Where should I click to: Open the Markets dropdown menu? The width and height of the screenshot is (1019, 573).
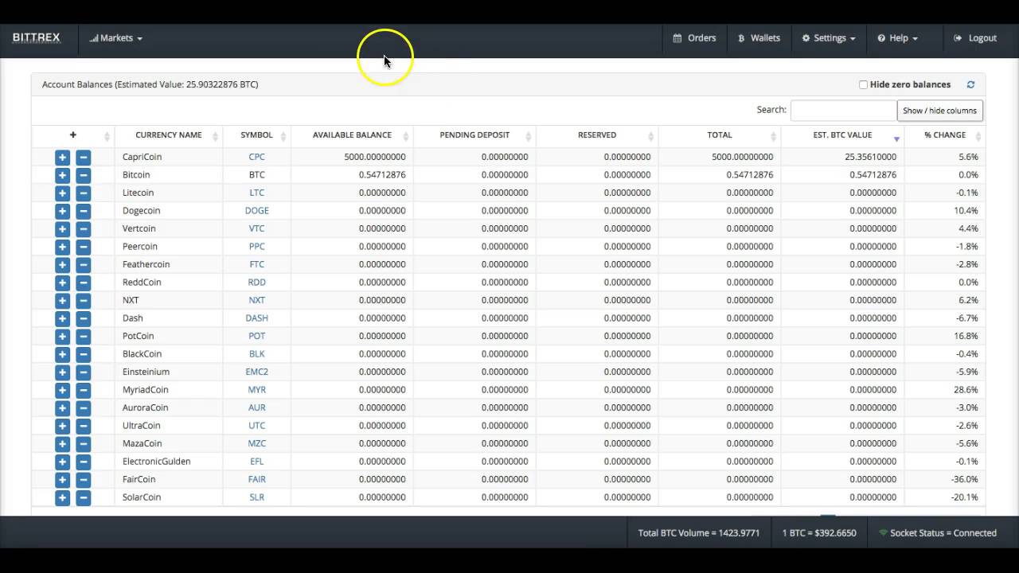pyautogui.click(x=116, y=37)
